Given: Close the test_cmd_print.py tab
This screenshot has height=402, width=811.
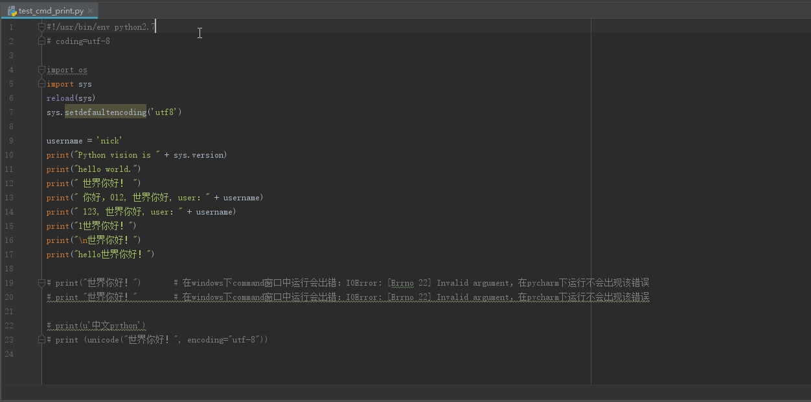Looking at the screenshot, I should (x=90, y=10).
